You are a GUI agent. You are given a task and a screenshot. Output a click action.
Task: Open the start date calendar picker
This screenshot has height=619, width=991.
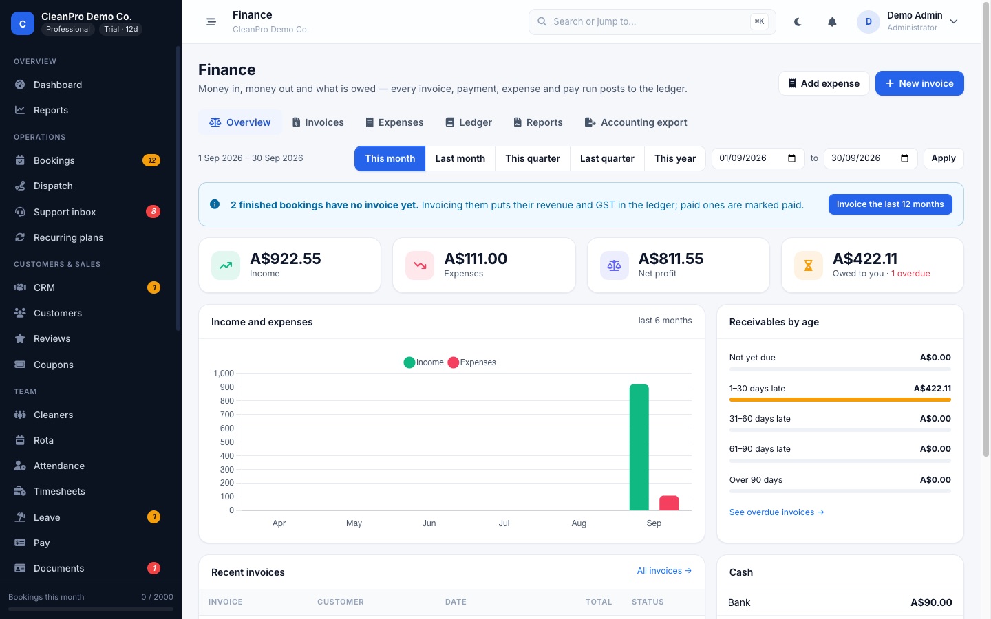pyautogui.click(x=791, y=158)
